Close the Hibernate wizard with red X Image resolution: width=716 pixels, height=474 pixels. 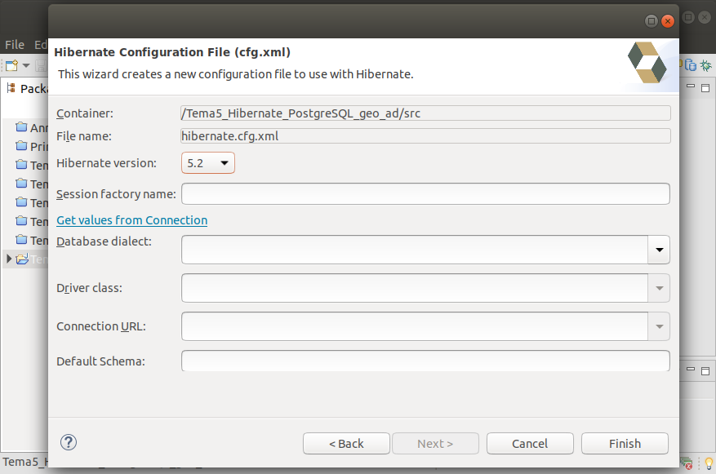(x=668, y=21)
